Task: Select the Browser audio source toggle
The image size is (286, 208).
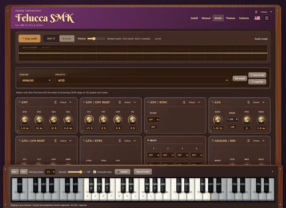Action: click(67, 38)
